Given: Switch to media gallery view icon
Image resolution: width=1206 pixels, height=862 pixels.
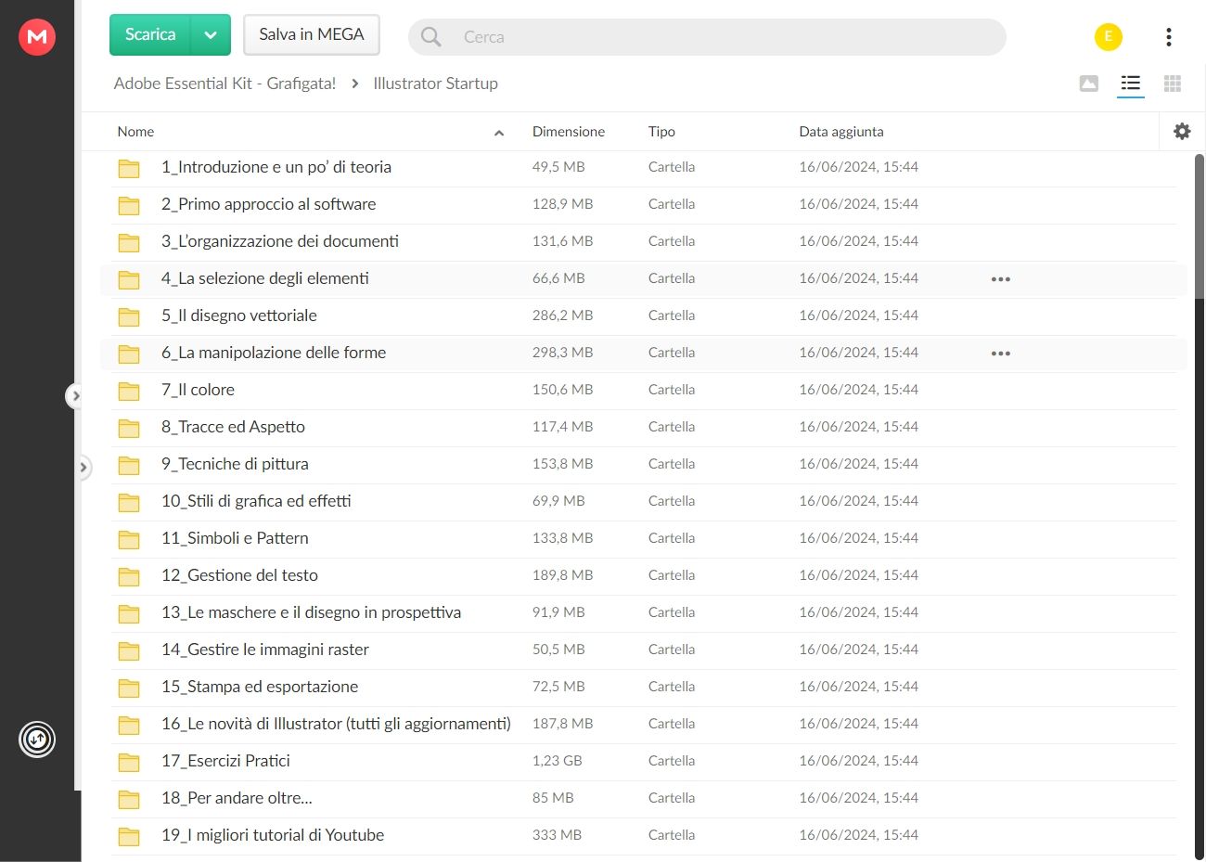Looking at the screenshot, I should (1089, 84).
